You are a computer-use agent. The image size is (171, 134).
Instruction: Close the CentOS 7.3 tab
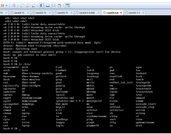143,13
